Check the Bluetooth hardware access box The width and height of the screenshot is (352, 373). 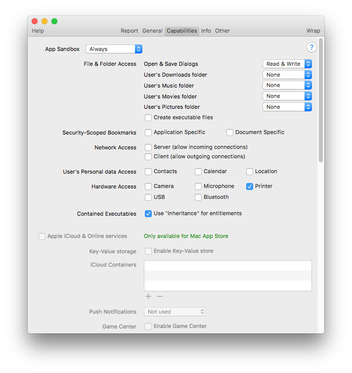(198, 197)
